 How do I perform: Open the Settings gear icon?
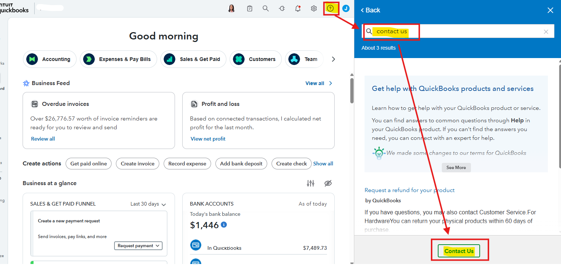coord(313,8)
